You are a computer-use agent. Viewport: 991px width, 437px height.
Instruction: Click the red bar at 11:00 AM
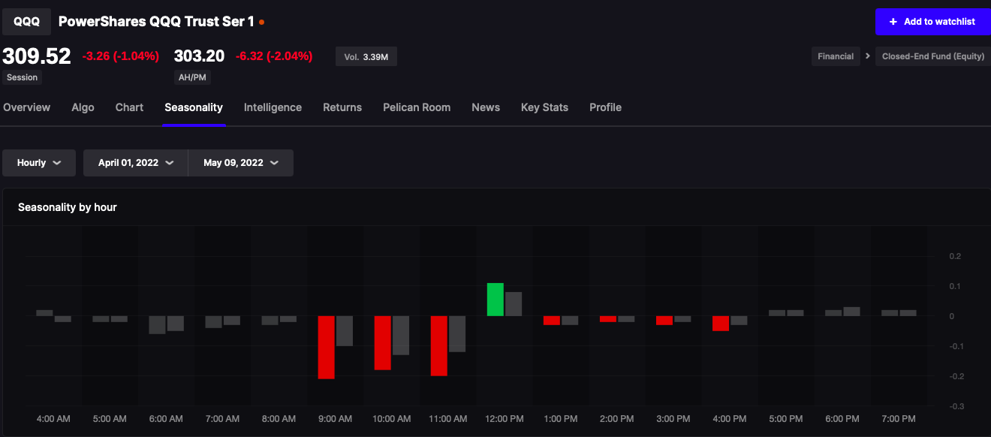point(439,345)
